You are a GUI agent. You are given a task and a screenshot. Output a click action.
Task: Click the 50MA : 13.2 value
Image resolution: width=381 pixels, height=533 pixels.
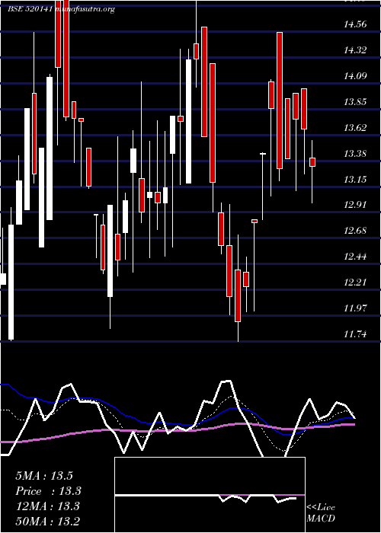point(47,521)
